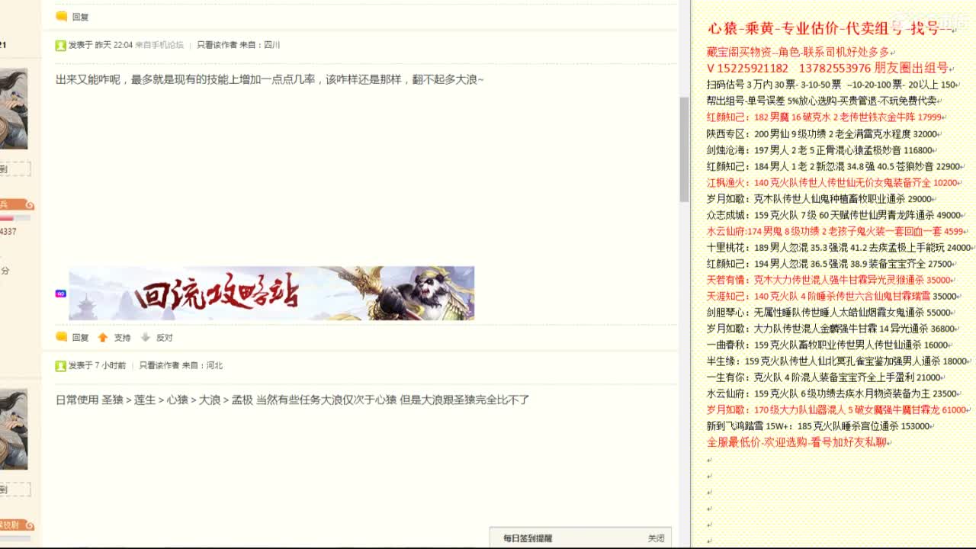
Task: Open the 回流攻略站 banner image
Action: [x=271, y=293]
